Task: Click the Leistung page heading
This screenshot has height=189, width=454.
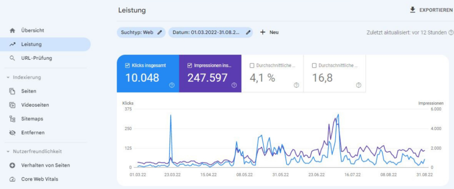Action: (132, 11)
